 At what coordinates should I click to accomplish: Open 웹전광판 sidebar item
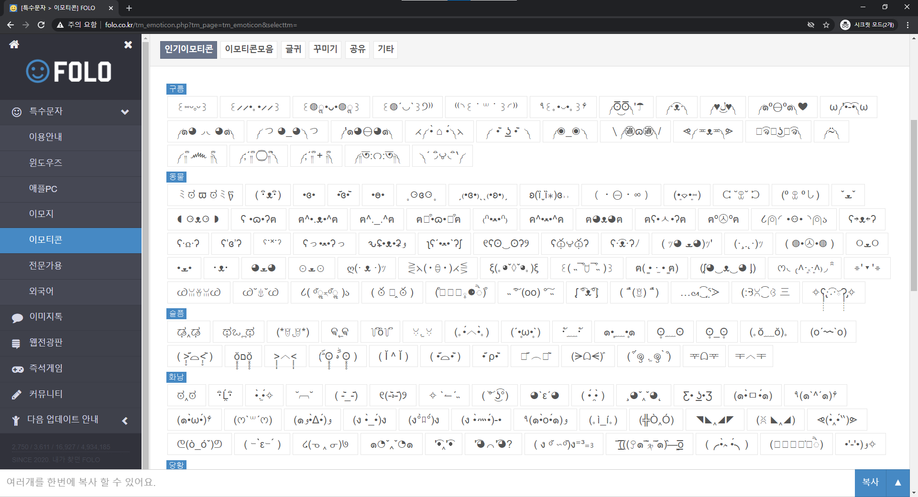tap(45, 343)
